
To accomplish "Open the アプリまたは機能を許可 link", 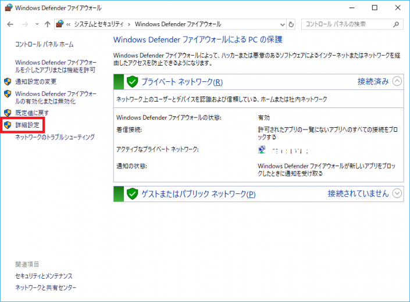I will point(55,66).
